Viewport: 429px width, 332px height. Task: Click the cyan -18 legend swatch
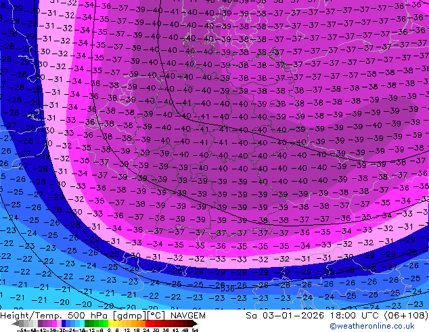(x=82, y=323)
